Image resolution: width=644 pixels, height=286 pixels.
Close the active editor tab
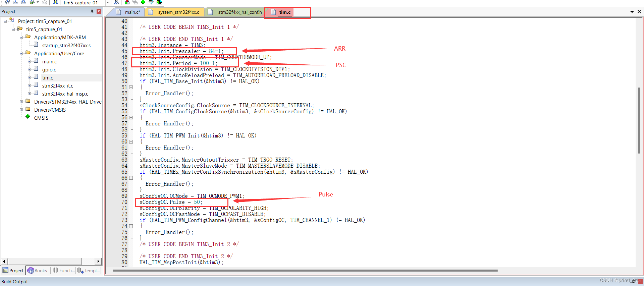pos(639,11)
